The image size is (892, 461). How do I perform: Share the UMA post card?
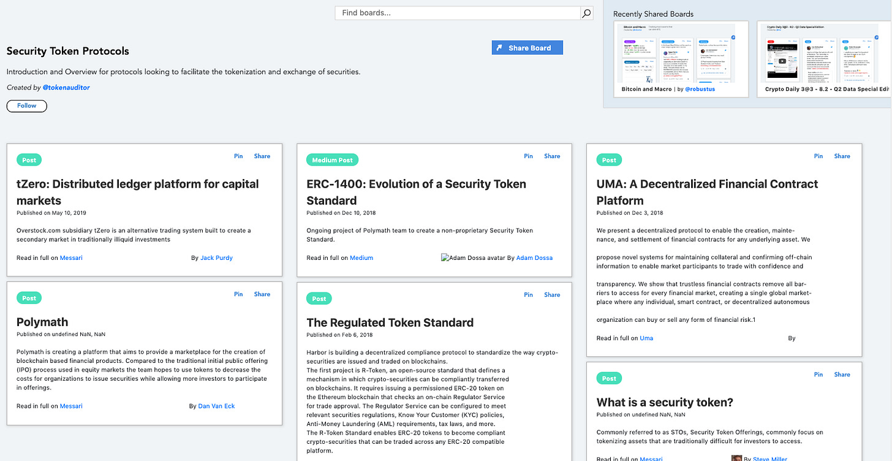(x=842, y=156)
